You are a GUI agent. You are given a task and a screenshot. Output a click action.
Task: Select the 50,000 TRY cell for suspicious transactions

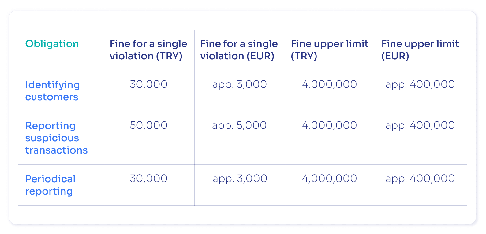tap(149, 125)
